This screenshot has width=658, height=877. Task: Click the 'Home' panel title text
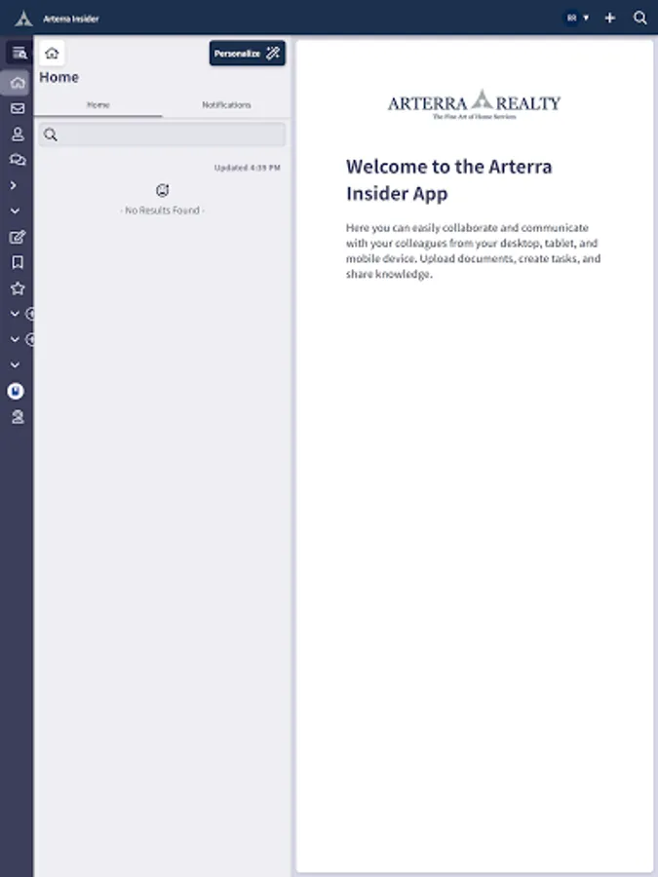point(58,77)
